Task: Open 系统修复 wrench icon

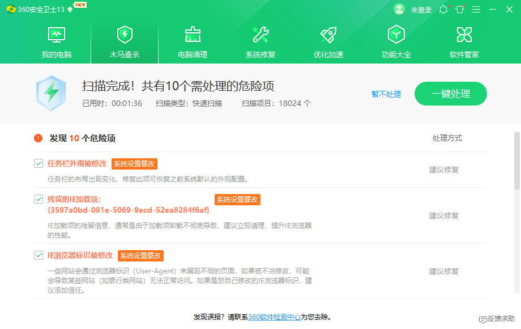Action: pyautogui.click(x=260, y=35)
